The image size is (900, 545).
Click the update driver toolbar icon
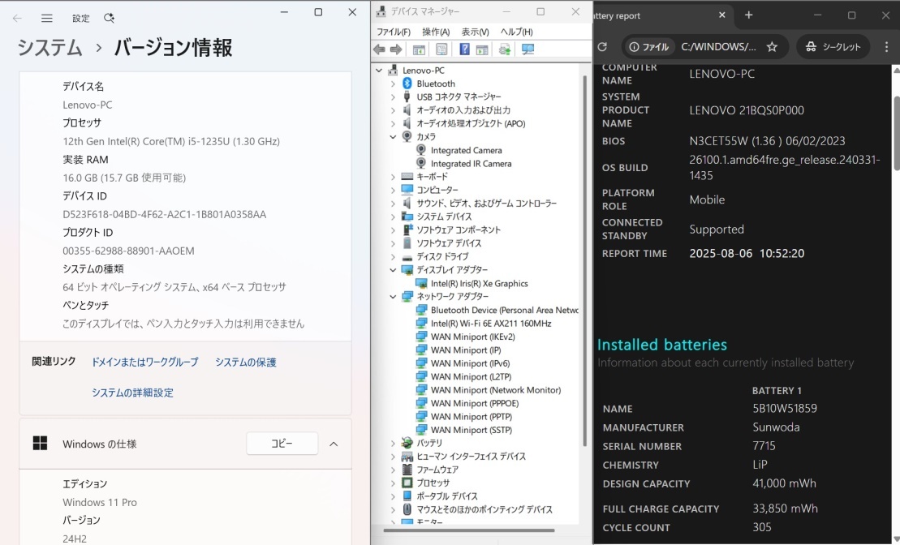point(505,50)
